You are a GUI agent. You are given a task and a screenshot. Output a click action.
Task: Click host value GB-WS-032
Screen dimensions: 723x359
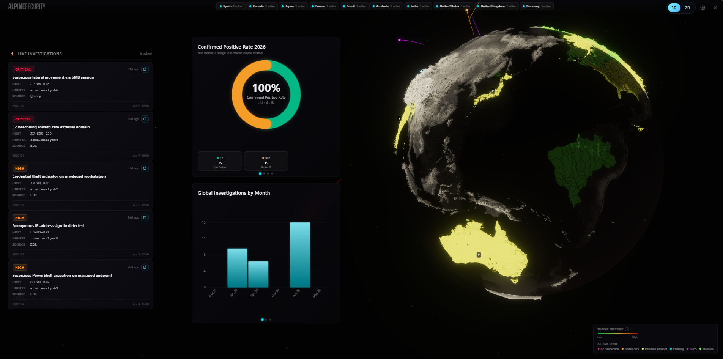(x=40, y=282)
